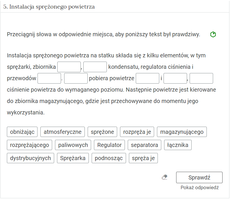The width and height of the screenshot is (230, 200).
Task: Select the word chip 'podnosząc'
Action: [x=108, y=158]
